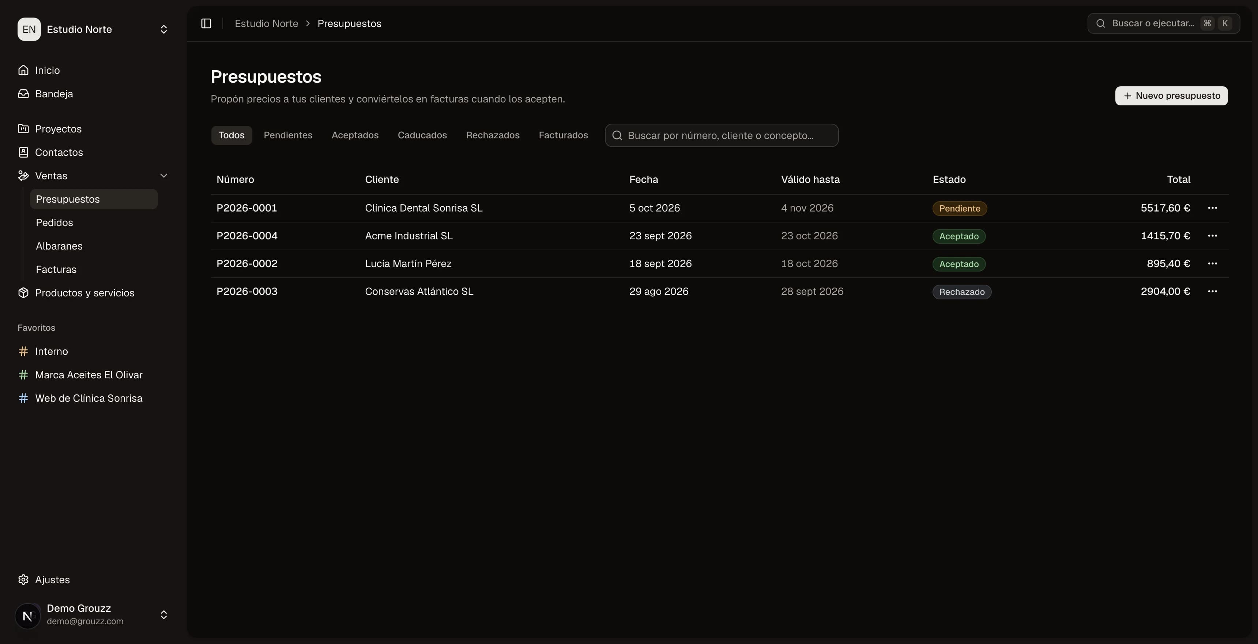This screenshot has width=1258, height=644.
Task: Collapse the Ventas section chevron
Action: click(x=163, y=176)
